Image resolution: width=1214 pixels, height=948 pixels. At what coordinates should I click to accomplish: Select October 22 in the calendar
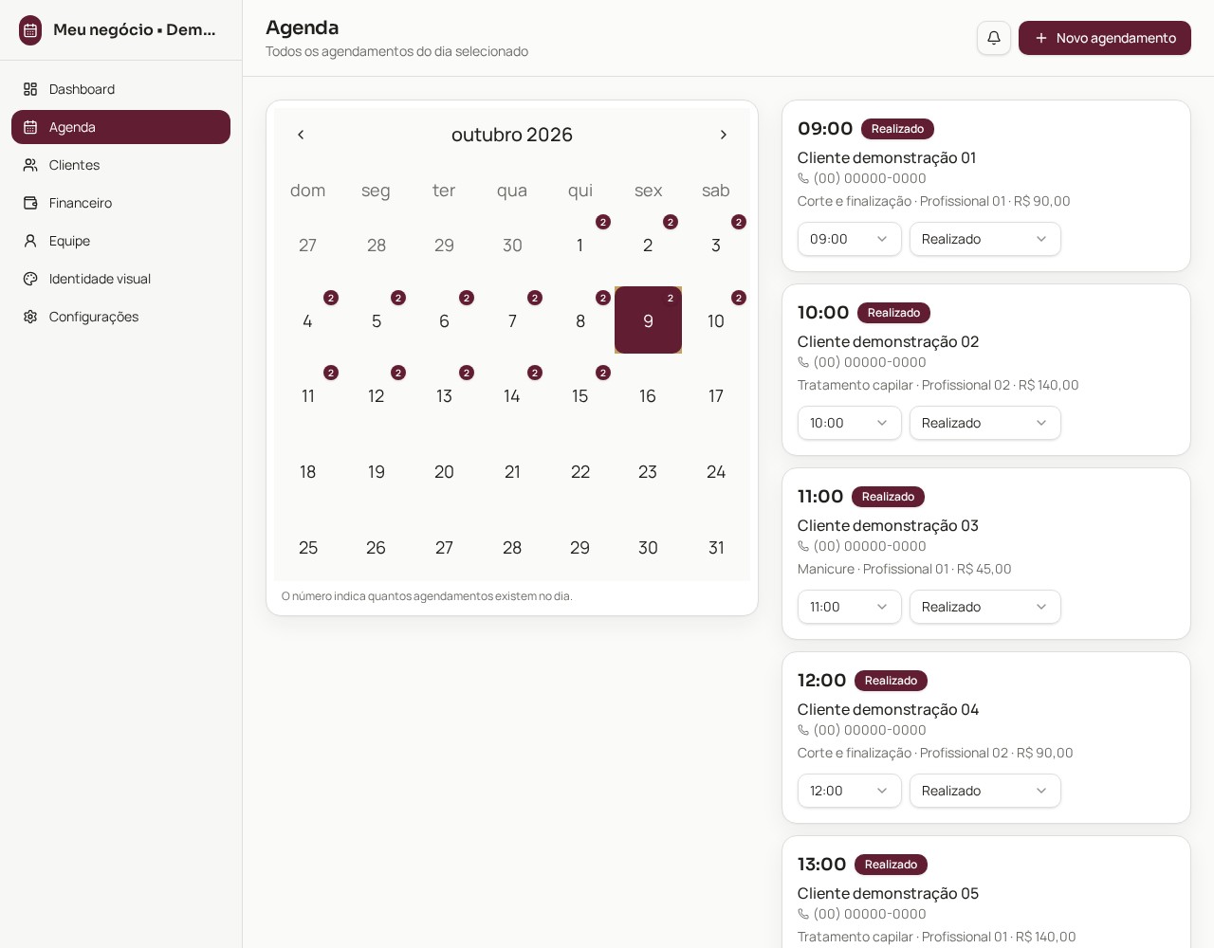580,472
